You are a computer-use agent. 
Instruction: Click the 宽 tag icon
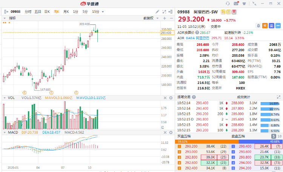point(234,12)
